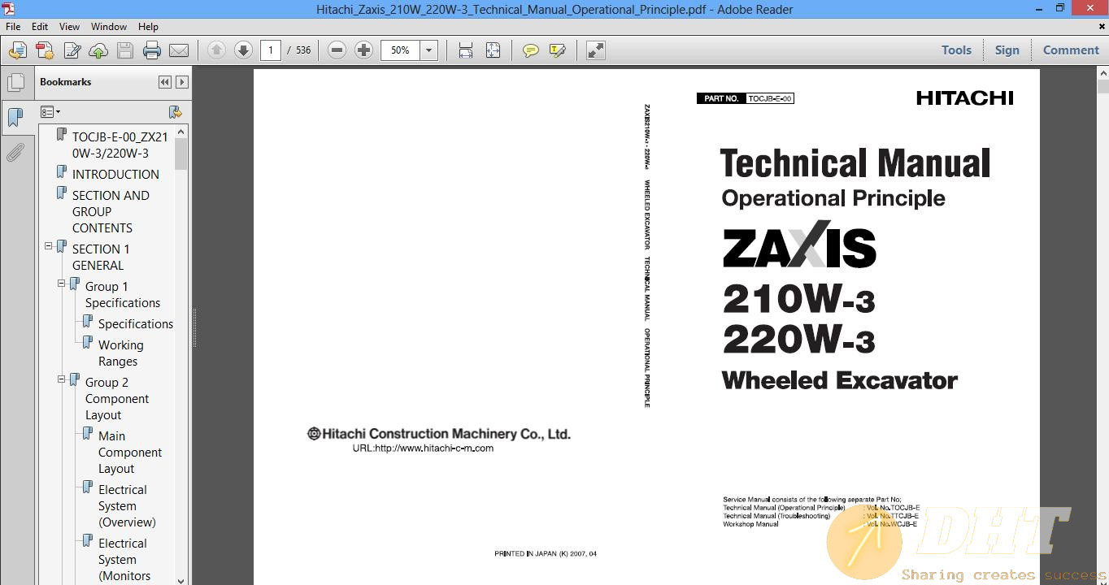The image size is (1109, 585).
Task: Click the document vertical scrollbar up arrow
Action: 1102,74
